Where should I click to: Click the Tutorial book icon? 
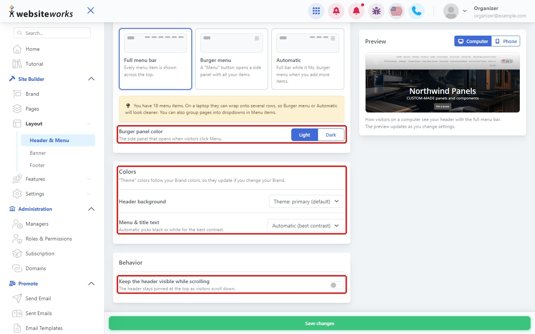17,64
